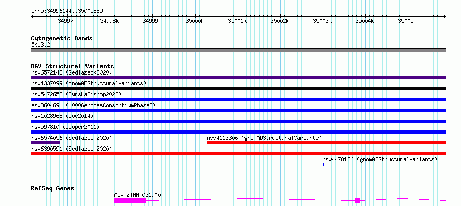Click the chr5:34996144..35005889 coordinate label
The width and height of the screenshot is (461, 206).
[x=67, y=11]
